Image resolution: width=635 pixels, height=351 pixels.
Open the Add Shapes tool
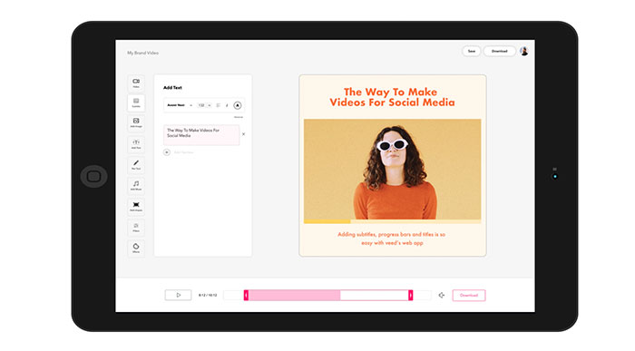136,207
